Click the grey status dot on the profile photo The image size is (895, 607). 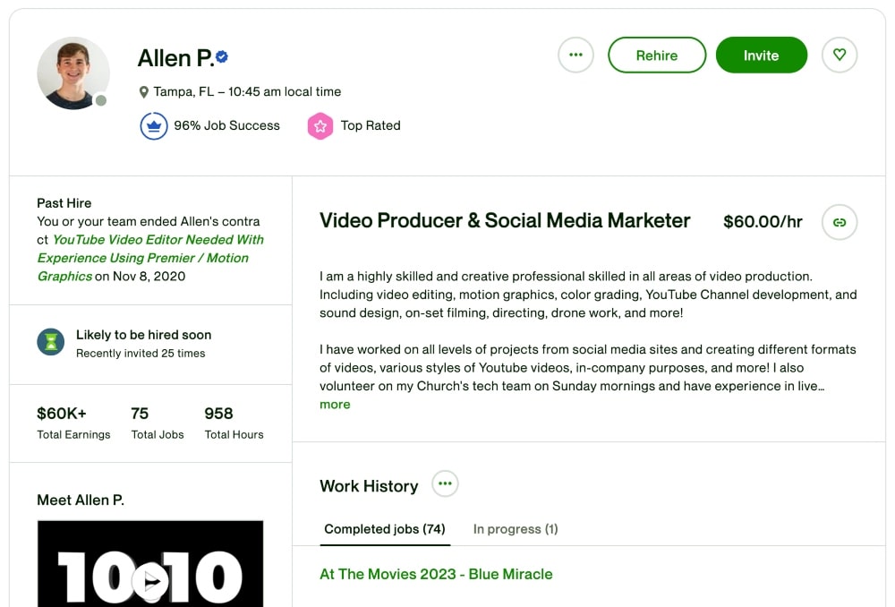[x=101, y=100]
